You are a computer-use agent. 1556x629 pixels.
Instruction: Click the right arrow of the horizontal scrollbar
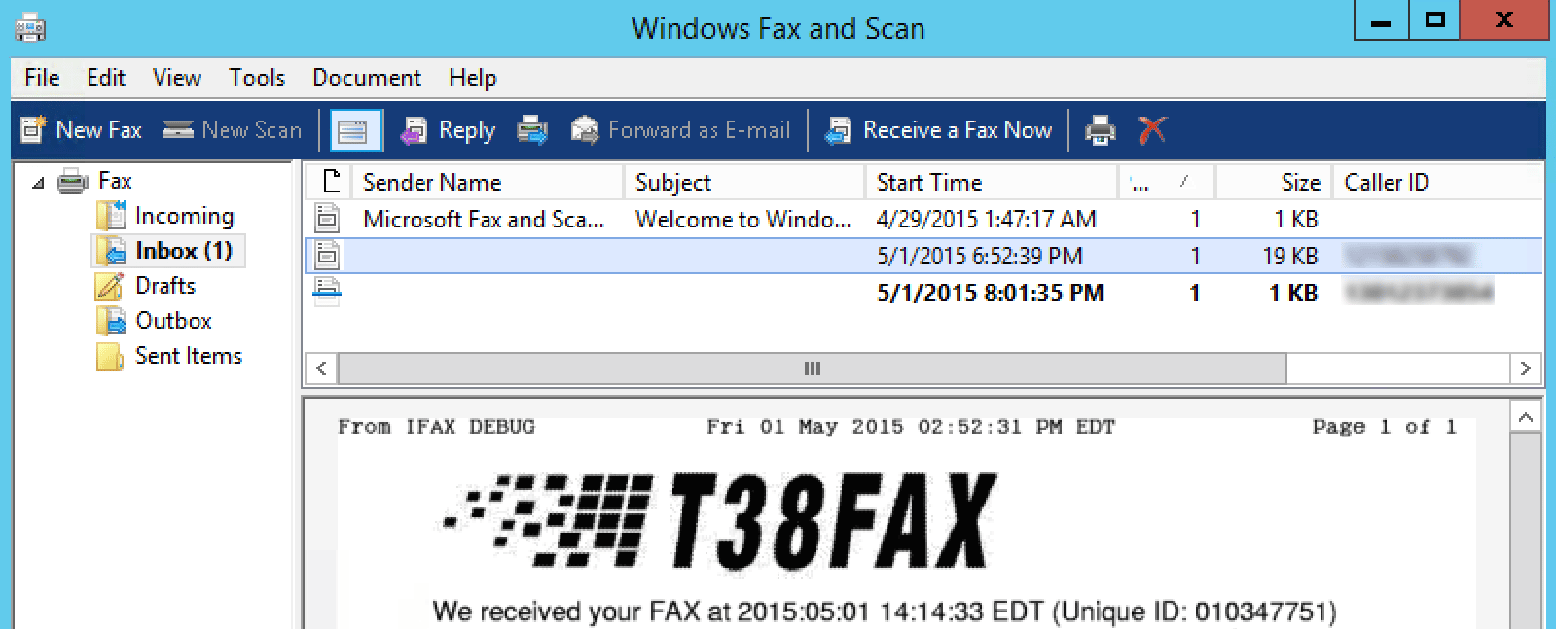click(x=1525, y=368)
